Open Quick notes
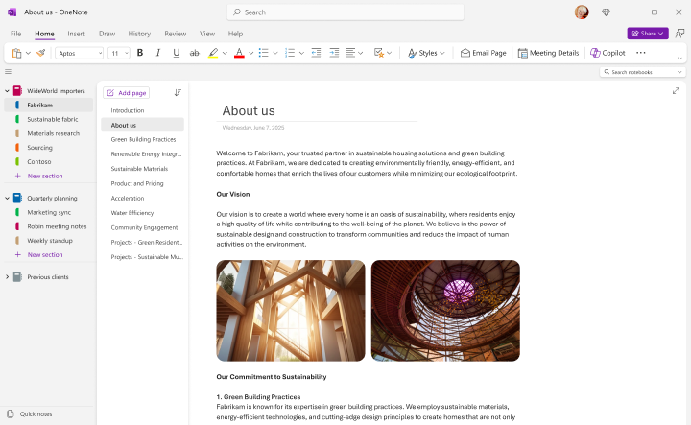Screen dimensions: 691x425 pyautogui.click(x=30, y=414)
